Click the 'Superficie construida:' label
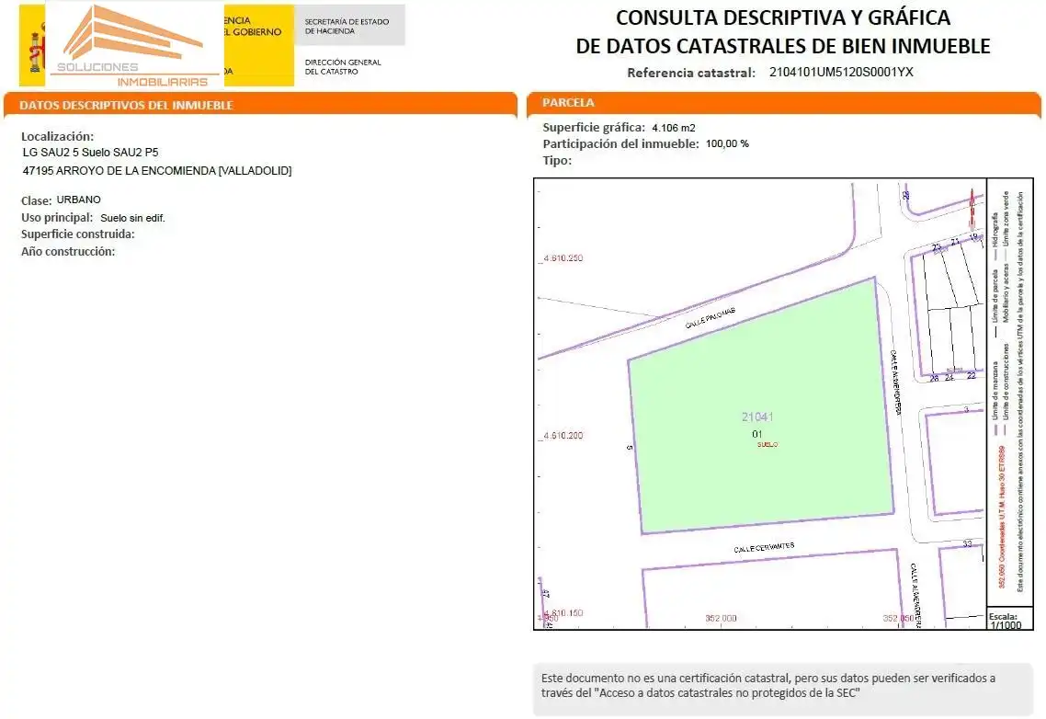This screenshot has width=1046, height=719. (77, 234)
